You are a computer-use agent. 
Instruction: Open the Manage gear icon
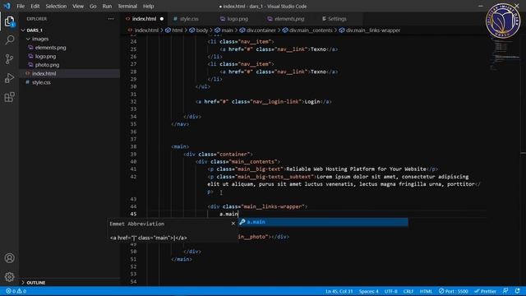coord(9,276)
